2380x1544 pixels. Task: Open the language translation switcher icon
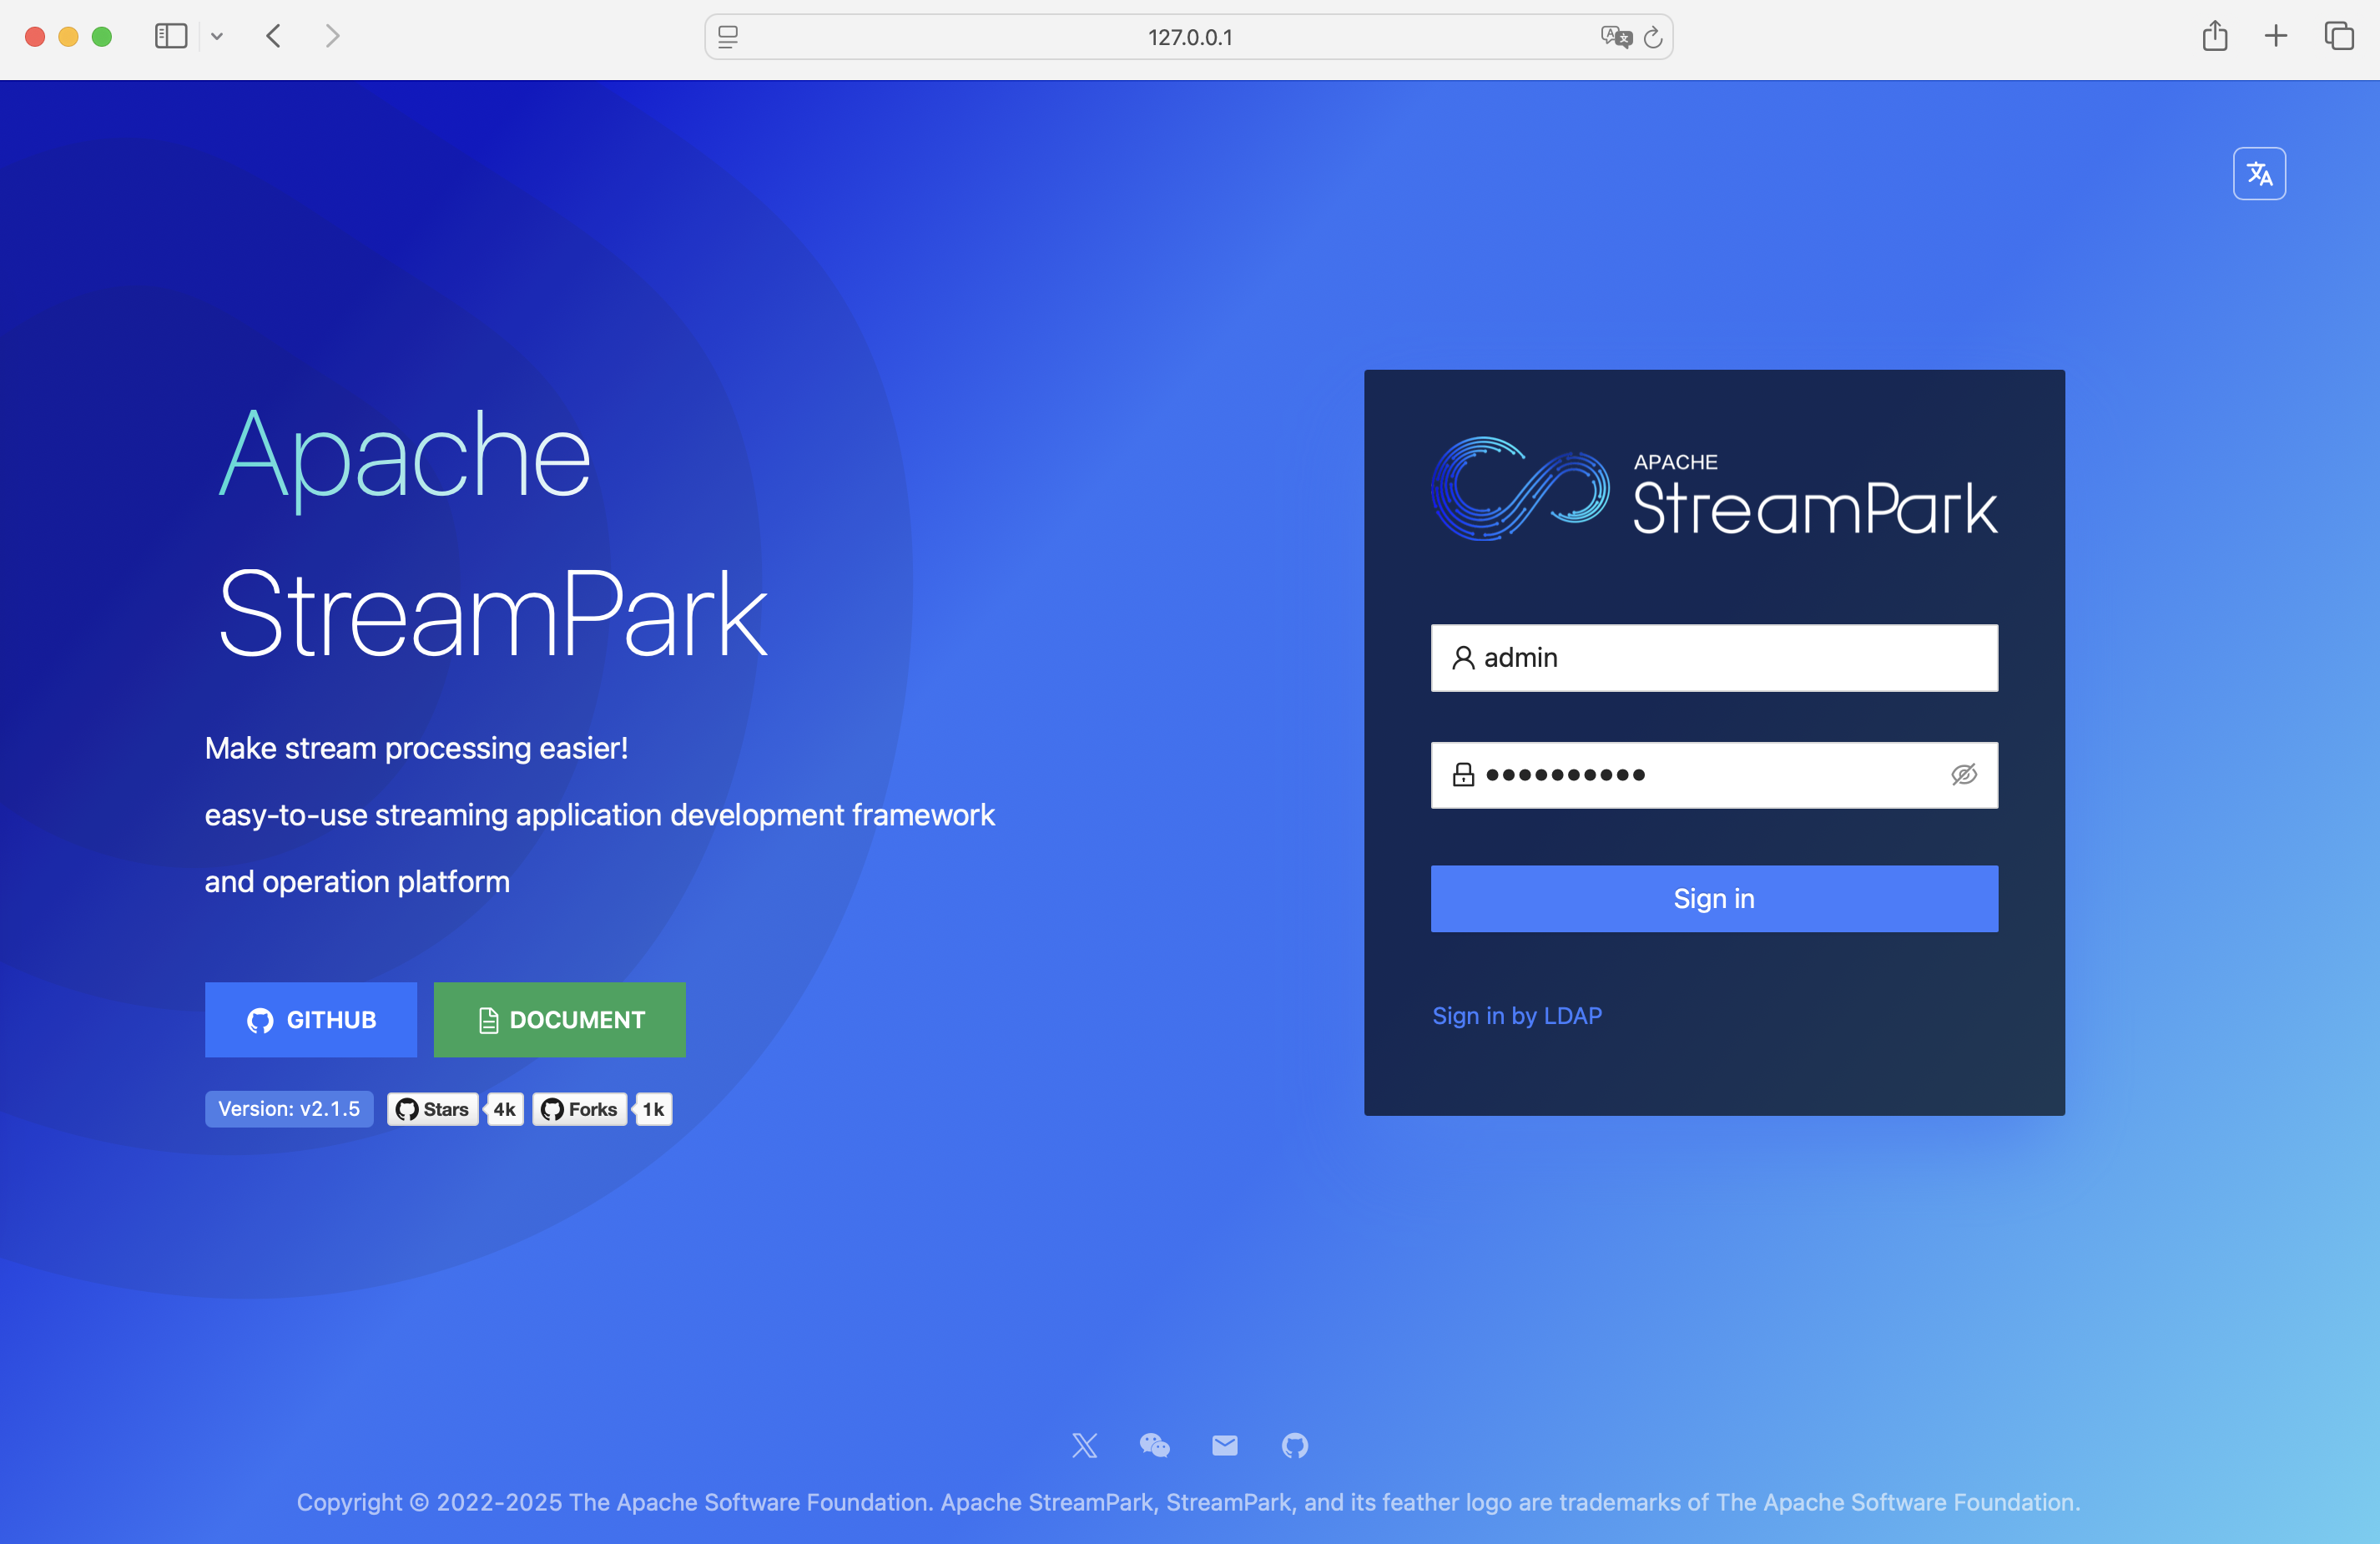click(2258, 174)
